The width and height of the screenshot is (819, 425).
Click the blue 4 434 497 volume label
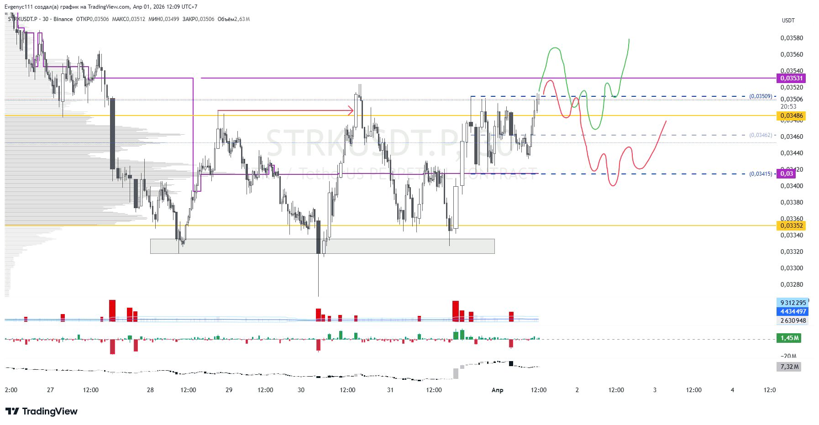coord(793,311)
